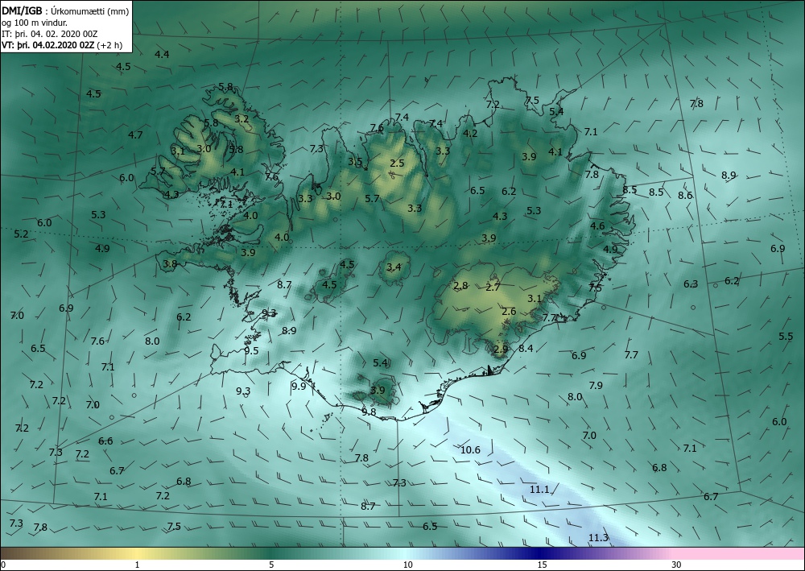This screenshot has width=805, height=571.
Task: Click the map value '3.5'
Action: pyautogui.click(x=355, y=162)
